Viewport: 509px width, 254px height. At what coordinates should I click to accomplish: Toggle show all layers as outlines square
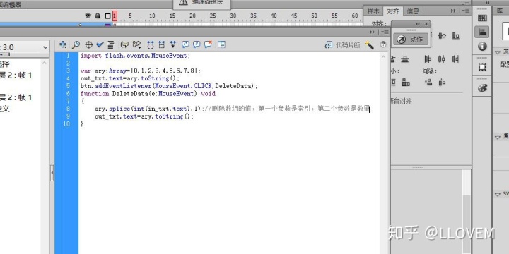coord(107,16)
